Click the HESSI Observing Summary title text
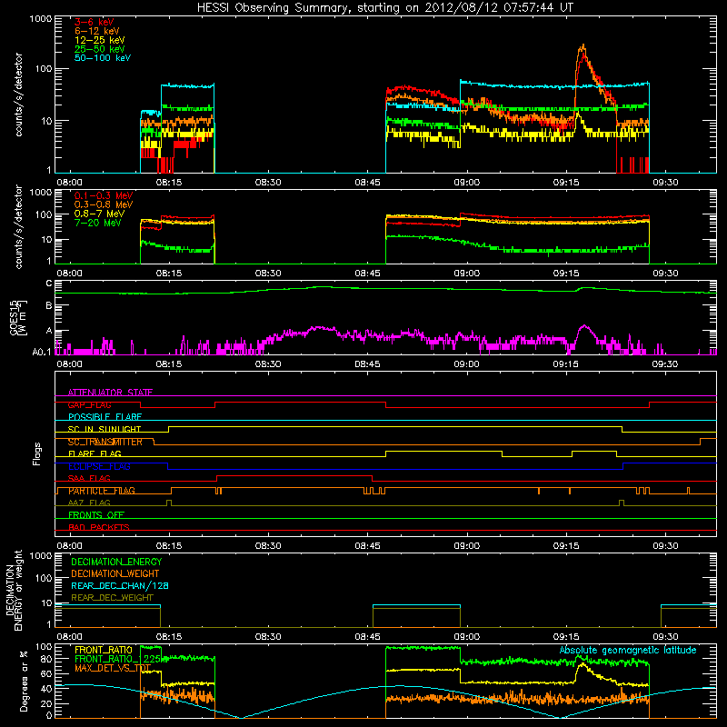Image resolution: width=727 pixels, height=727 pixels. click(384, 8)
